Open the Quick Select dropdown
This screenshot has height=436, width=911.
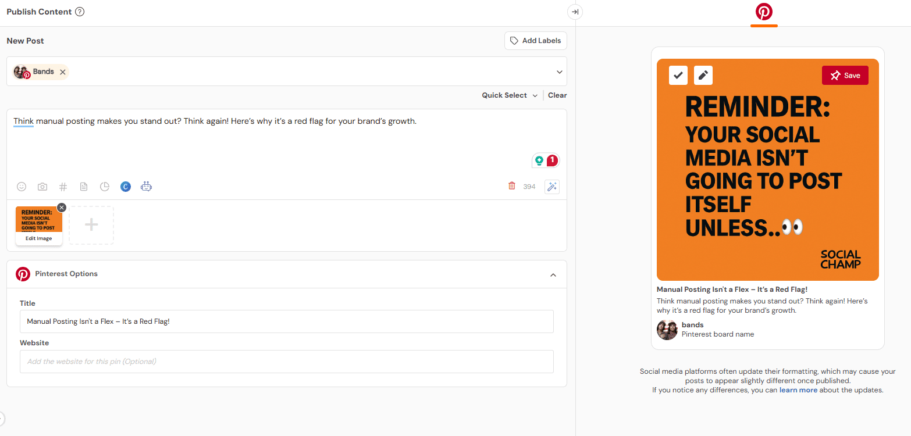(x=510, y=95)
